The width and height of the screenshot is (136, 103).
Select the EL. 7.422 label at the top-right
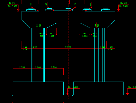pos(124,6)
